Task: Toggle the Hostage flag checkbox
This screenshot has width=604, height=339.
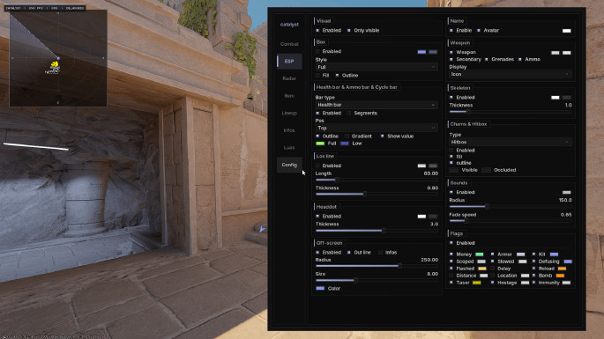Action: pyautogui.click(x=493, y=283)
